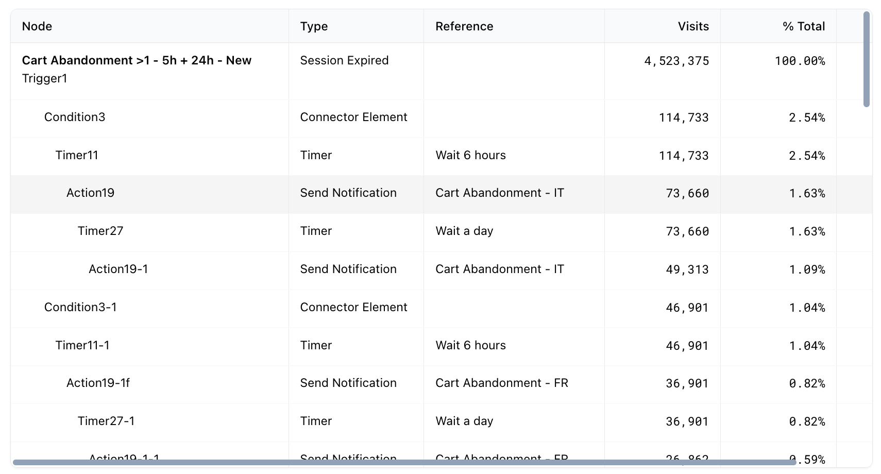Click the Node column header

coord(37,26)
